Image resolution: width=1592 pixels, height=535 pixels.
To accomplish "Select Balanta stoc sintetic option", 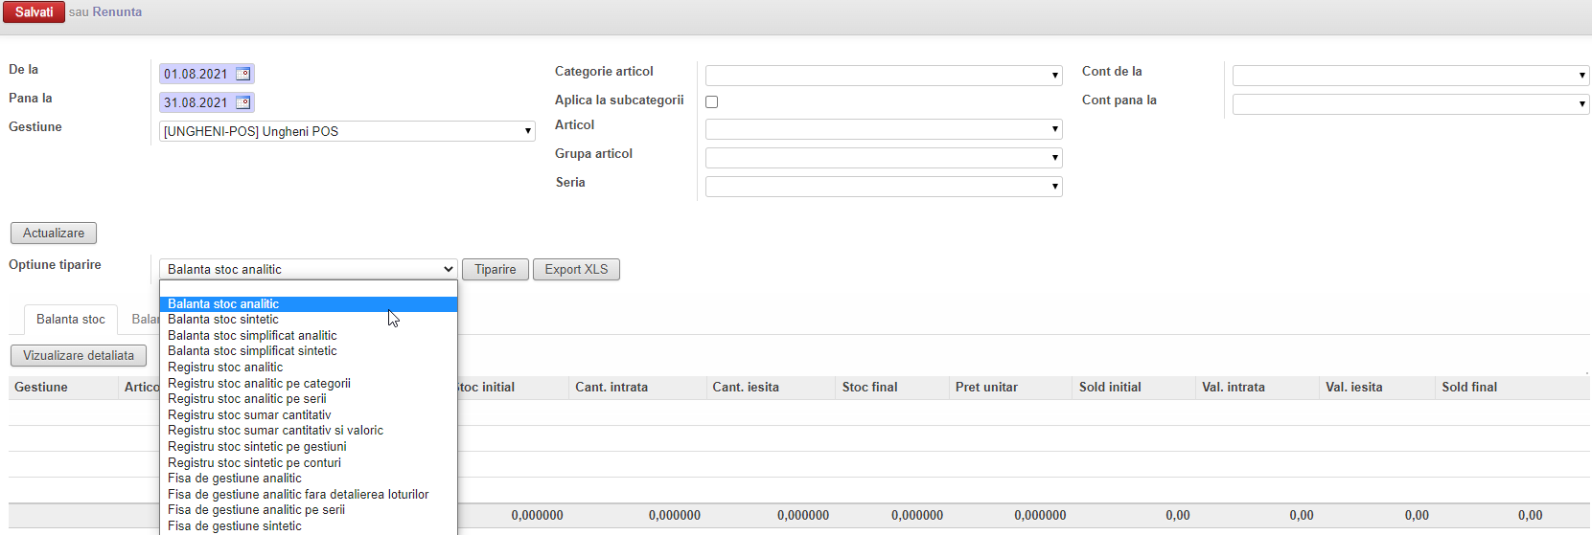I will tap(223, 320).
